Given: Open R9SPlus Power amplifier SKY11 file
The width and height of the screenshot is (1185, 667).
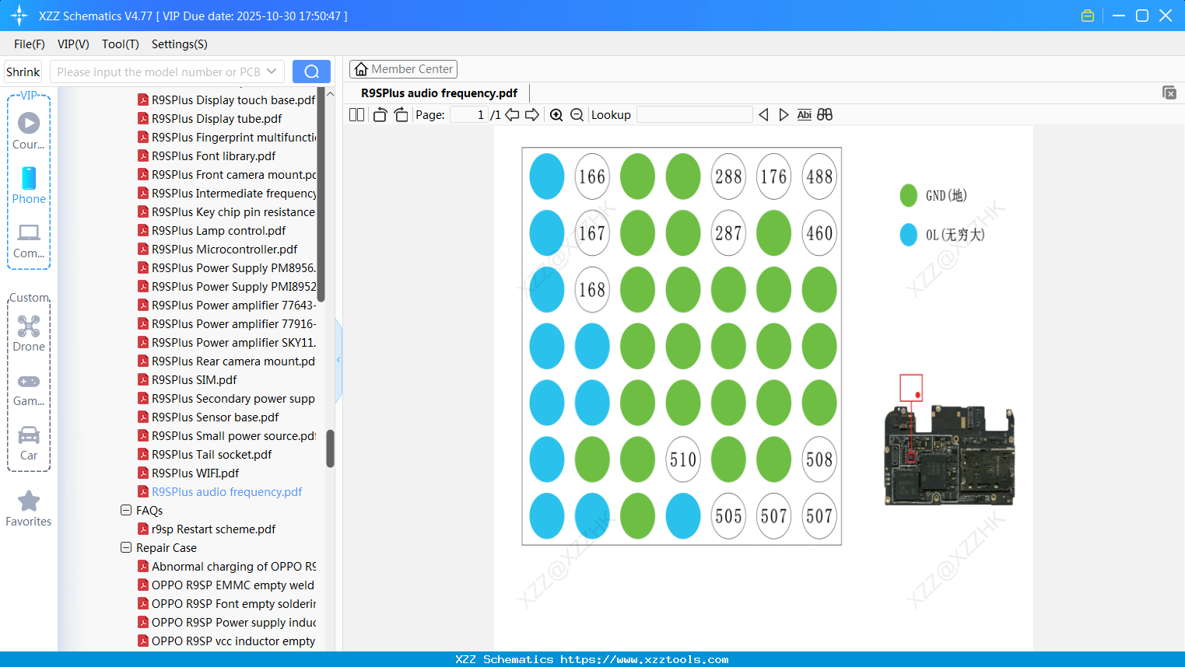Looking at the screenshot, I should [226, 343].
